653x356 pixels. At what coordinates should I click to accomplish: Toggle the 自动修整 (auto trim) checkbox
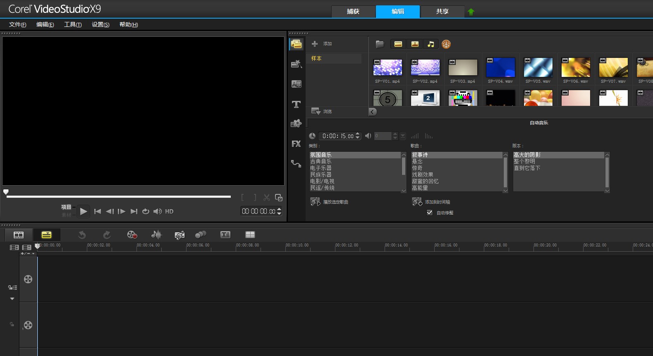tap(430, 213)
